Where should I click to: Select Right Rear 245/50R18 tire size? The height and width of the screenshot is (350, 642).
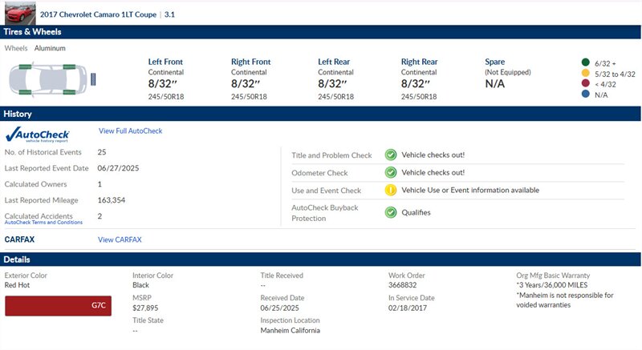pos(419,97)
